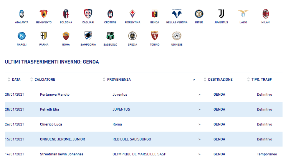This screenshot has width=286, height=168.
Task: Click the Atalanta club crest
Action: pyautogui.click(x=21, y=14)
